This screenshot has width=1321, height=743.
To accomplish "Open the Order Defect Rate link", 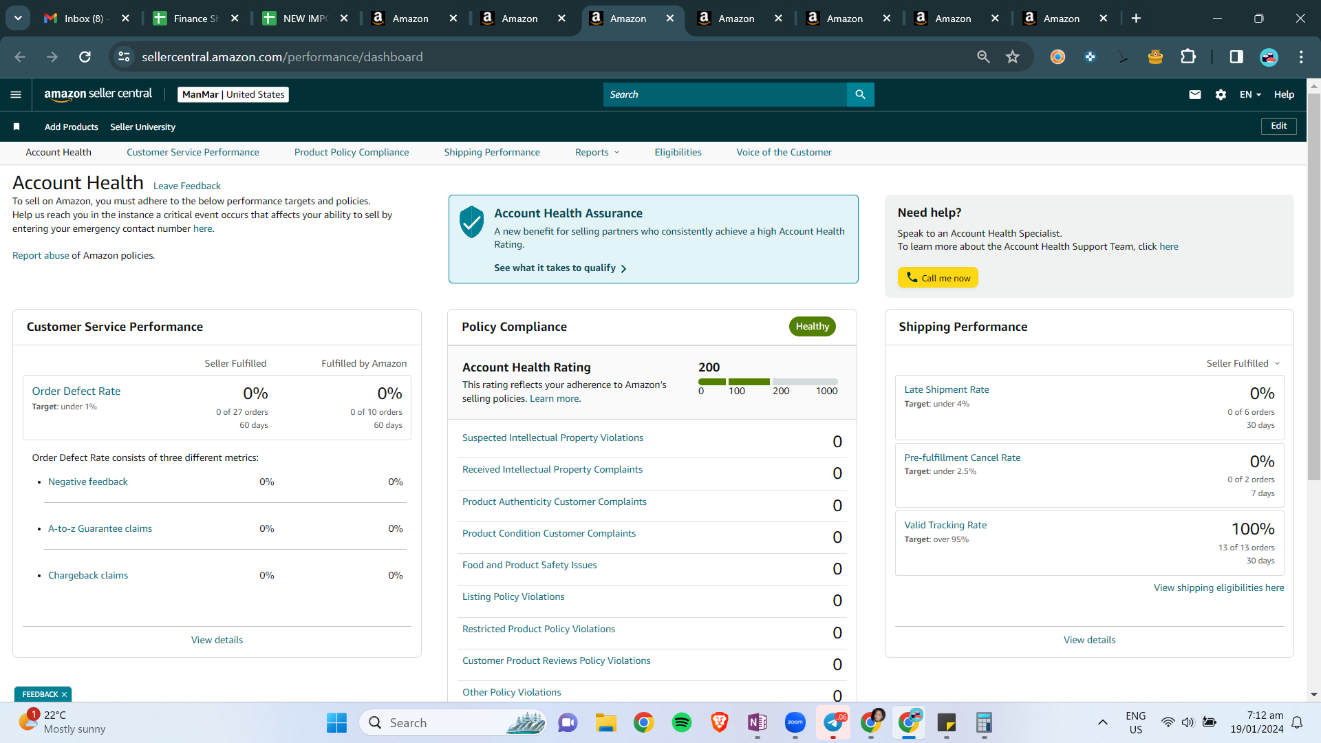I will pos(76,391).
